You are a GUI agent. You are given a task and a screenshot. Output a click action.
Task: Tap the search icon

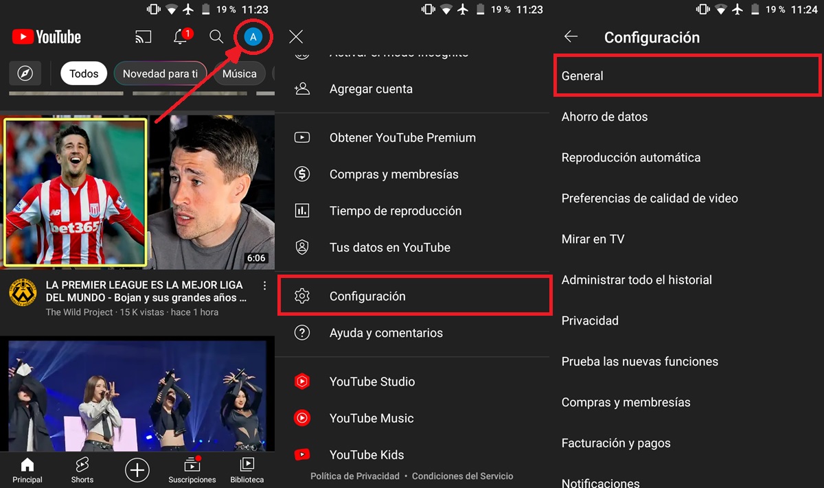click(216, 36)
